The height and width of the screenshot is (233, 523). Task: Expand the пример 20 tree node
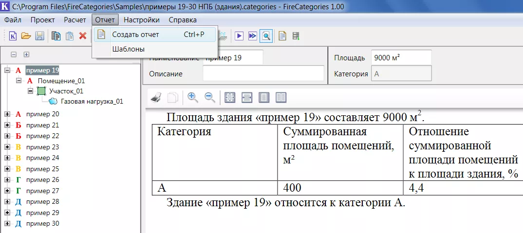coord(7,114)
